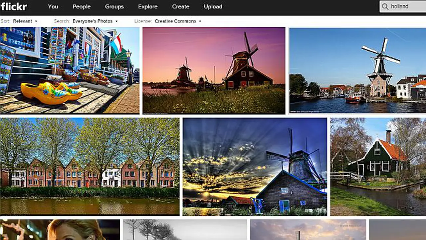The image size is (426, 240).
Task: Open the pink sunset windmills photo
Action: (x=214, y=71)
